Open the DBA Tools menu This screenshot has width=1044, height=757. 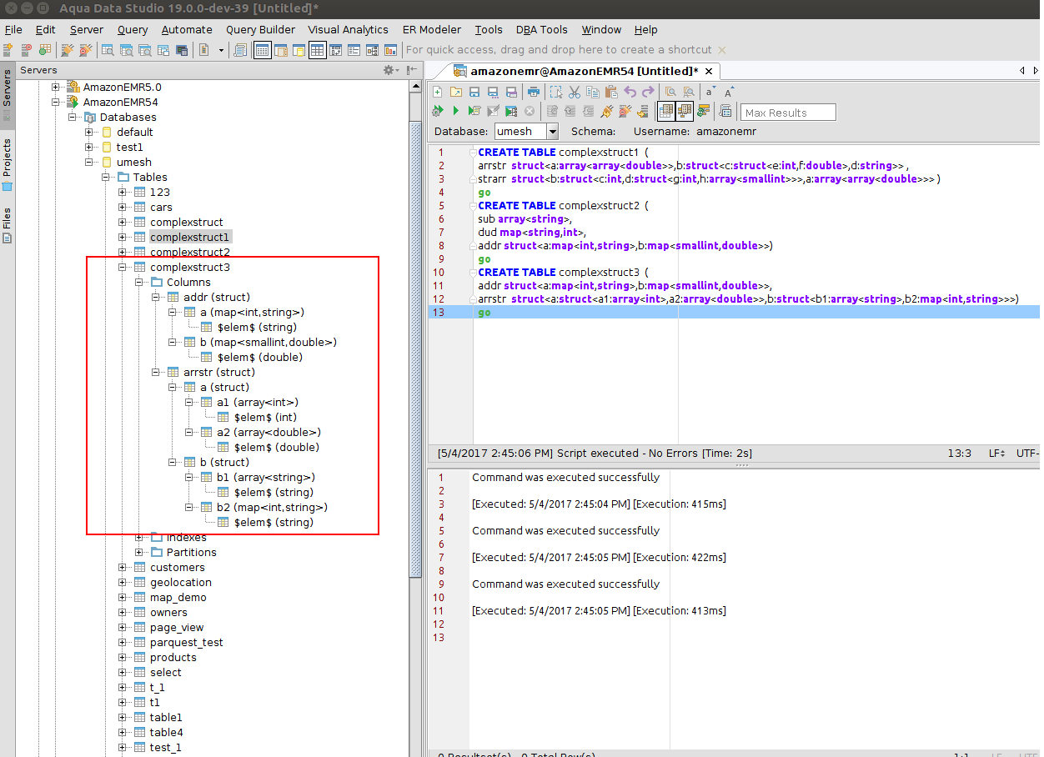(x=541, y=29)
